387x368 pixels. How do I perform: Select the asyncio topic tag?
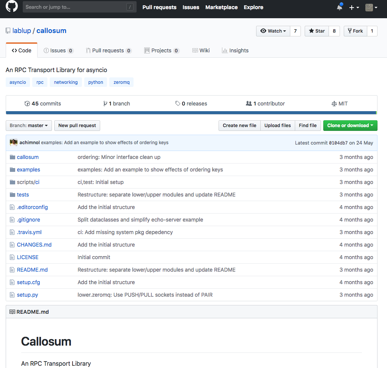[18, 82]
